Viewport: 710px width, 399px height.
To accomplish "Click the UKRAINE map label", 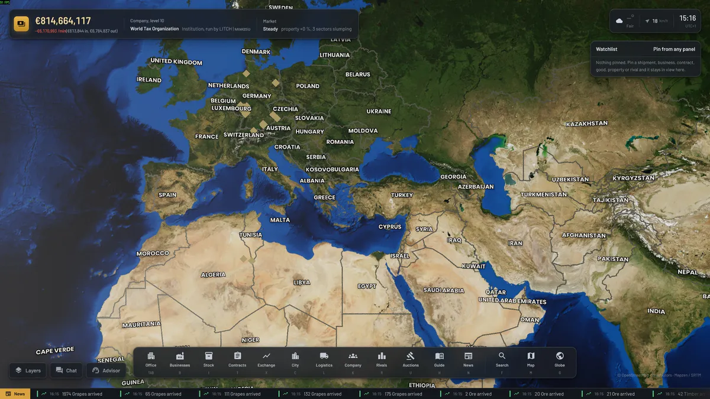I will 379,111.
